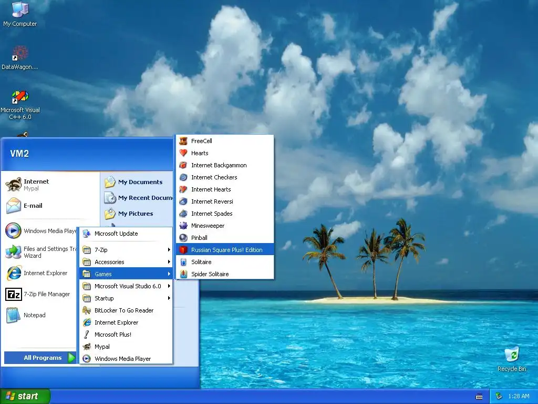Image resolution: width=538 pixels, height=404 pixels.
Task: Click the keyboard tray icon
Action: (x=479, y=397)
